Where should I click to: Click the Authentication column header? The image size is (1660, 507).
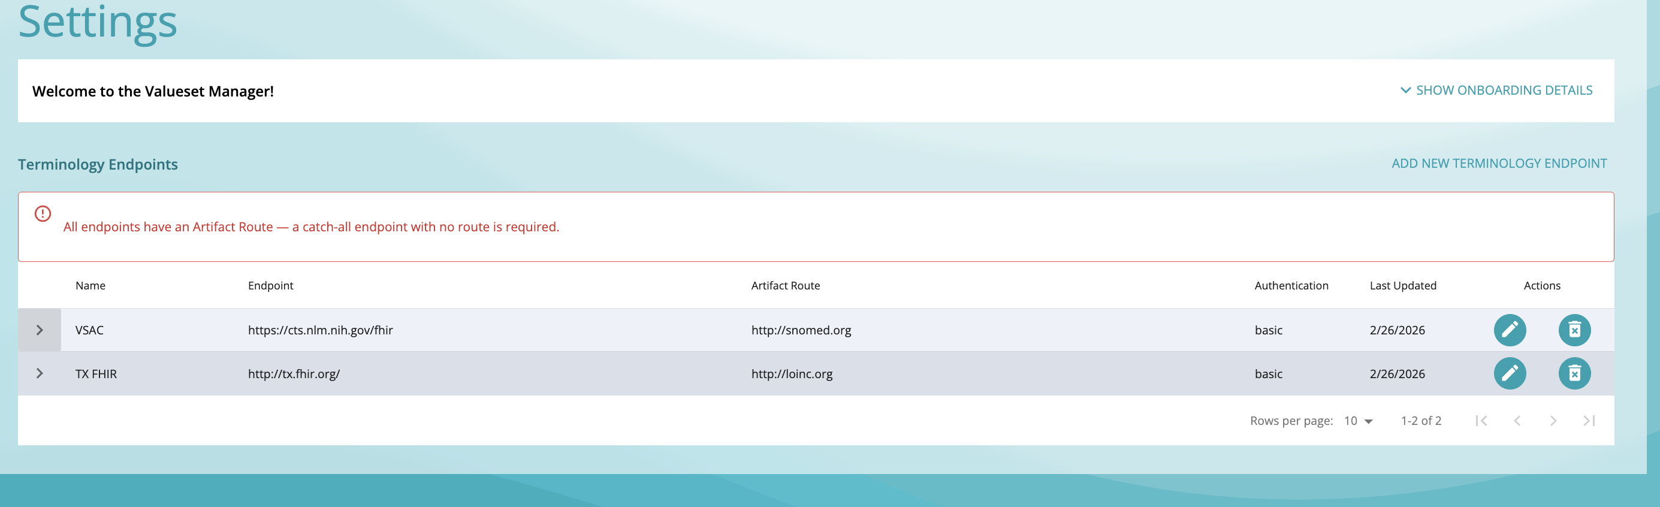tap(1291, 285)
